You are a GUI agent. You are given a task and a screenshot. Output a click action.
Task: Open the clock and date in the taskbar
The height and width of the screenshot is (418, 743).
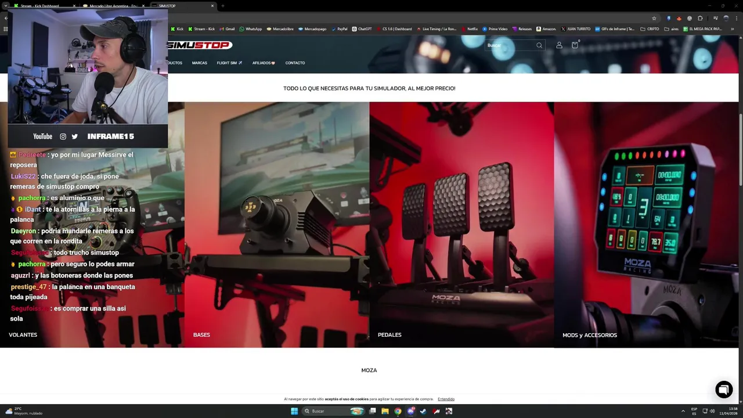tap(729, 411)
